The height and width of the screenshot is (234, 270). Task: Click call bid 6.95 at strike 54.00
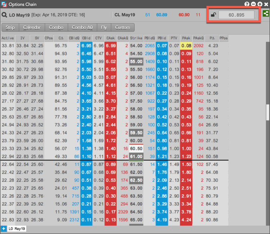coord(86,46)
